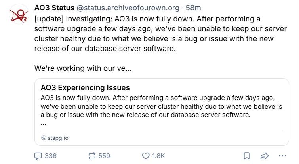Viewport: 299px width, 164px height.
Task: Like the post with the heart icon
Action: (x=145, y=156)
